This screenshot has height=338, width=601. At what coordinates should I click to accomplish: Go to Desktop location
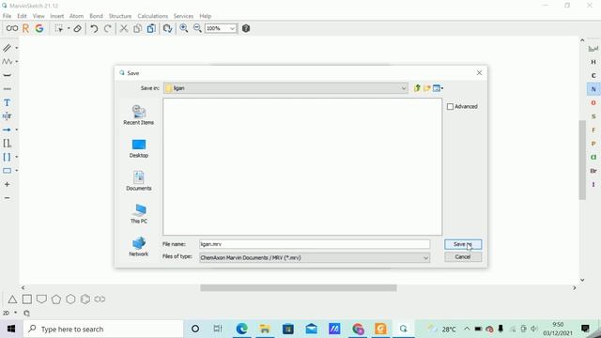coord(138,148)
